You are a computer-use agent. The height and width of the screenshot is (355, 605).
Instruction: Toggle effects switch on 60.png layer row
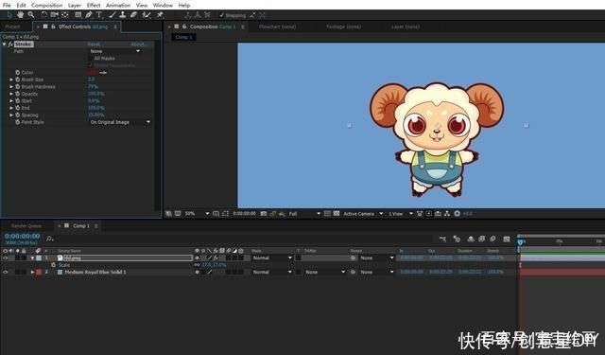(x=216, y=257)
